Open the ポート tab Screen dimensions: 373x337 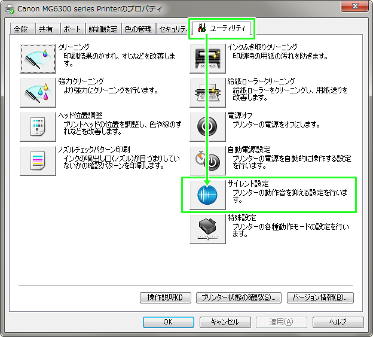(x=72, y=29)
